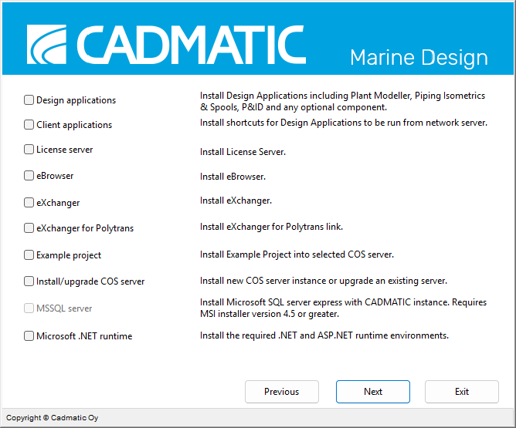The image size is (516, 428).
Task: Click the greyed-out MSSQL server checkbox
Action: point(29,308)
